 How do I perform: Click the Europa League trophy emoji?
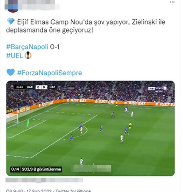[28, 55]
